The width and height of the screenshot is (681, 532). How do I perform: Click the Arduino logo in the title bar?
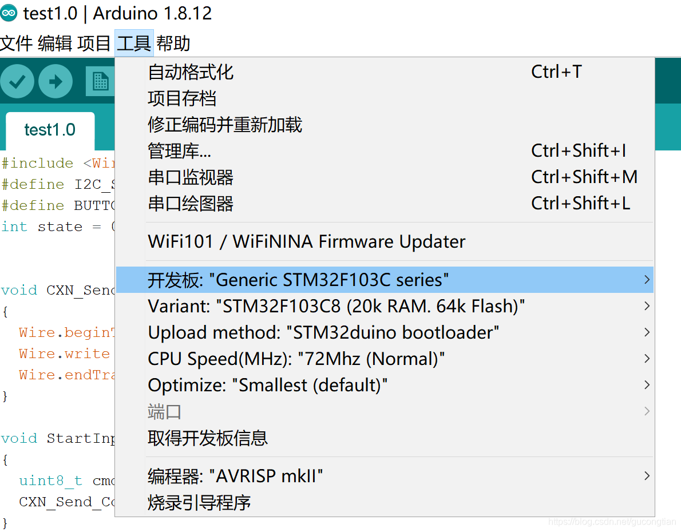(x=9, y=13)
